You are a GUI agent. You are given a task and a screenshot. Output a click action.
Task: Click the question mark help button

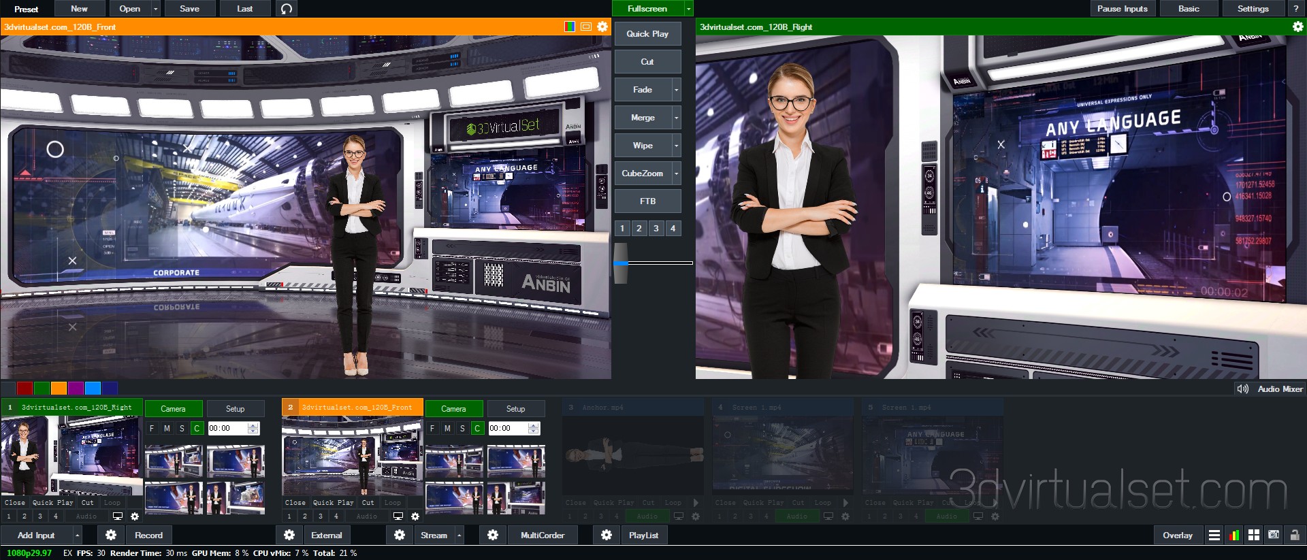[x=1296, y=9]
